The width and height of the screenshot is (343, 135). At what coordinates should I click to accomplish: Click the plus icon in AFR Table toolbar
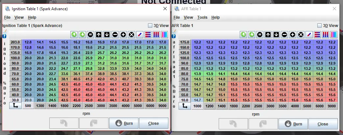pyautogui.click(x=292, y=35)
